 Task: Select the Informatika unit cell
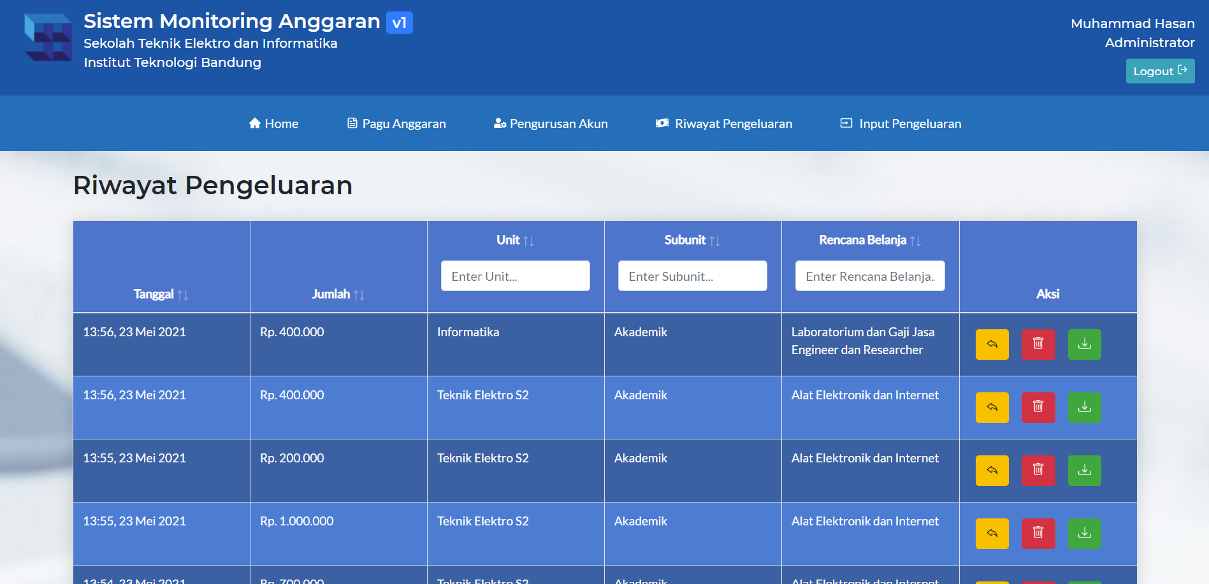[x=516, y=345]
